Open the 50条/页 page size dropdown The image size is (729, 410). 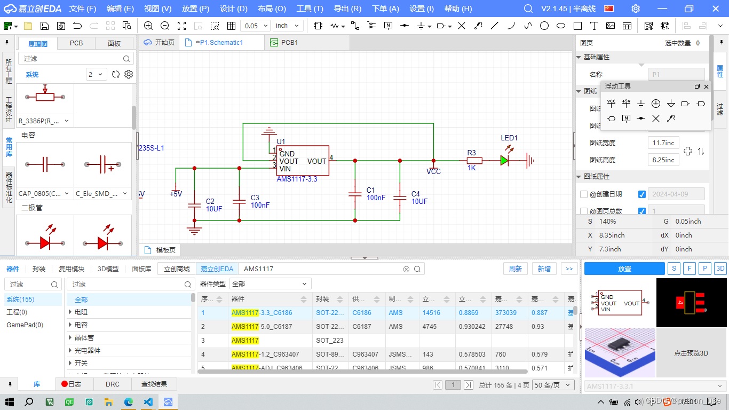pos(554,385)
